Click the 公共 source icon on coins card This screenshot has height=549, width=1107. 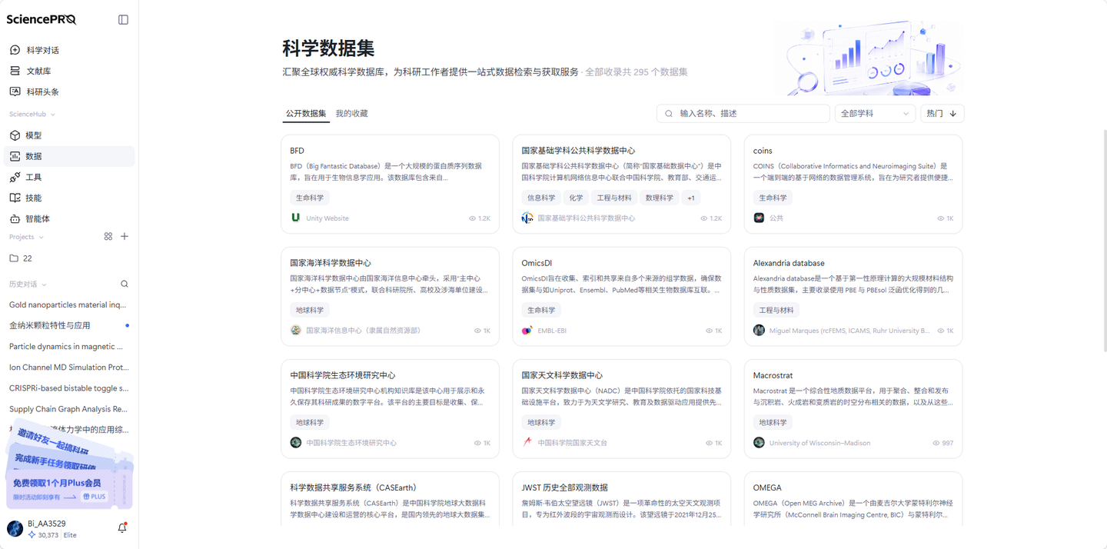[759, 218]
